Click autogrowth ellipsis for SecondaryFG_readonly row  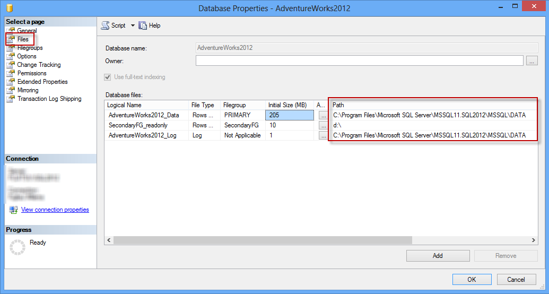pyautogui.click(x=323, y=125)
